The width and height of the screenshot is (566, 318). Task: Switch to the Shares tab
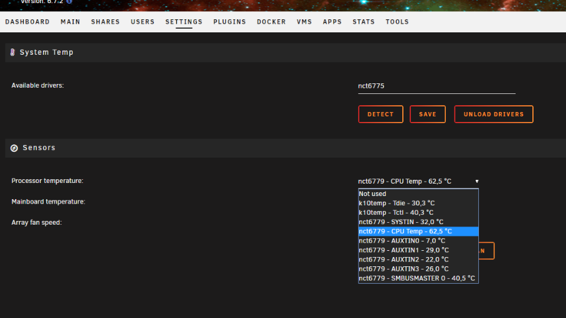coord(105,22)
